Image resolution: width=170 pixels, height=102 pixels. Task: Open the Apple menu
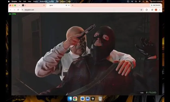(9, 1)
